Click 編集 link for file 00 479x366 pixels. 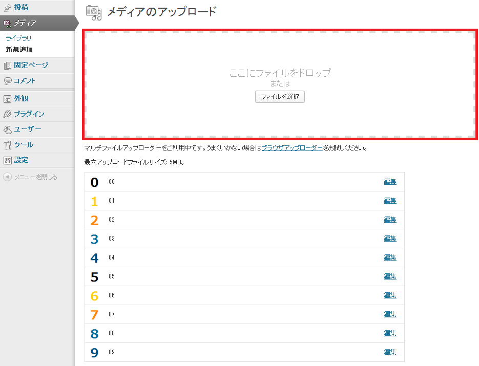(390, 182)
